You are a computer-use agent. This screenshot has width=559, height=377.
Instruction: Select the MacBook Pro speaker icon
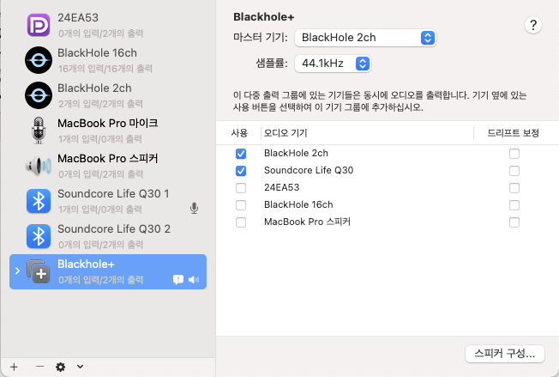(x=39, y=166)
